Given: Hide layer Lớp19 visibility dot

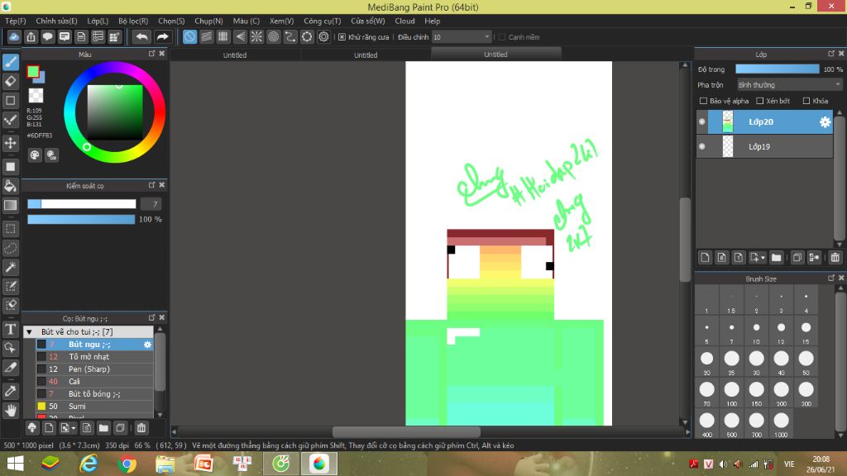Looking at the screenshot, I should pyautogui.click(x=701, y=146).
